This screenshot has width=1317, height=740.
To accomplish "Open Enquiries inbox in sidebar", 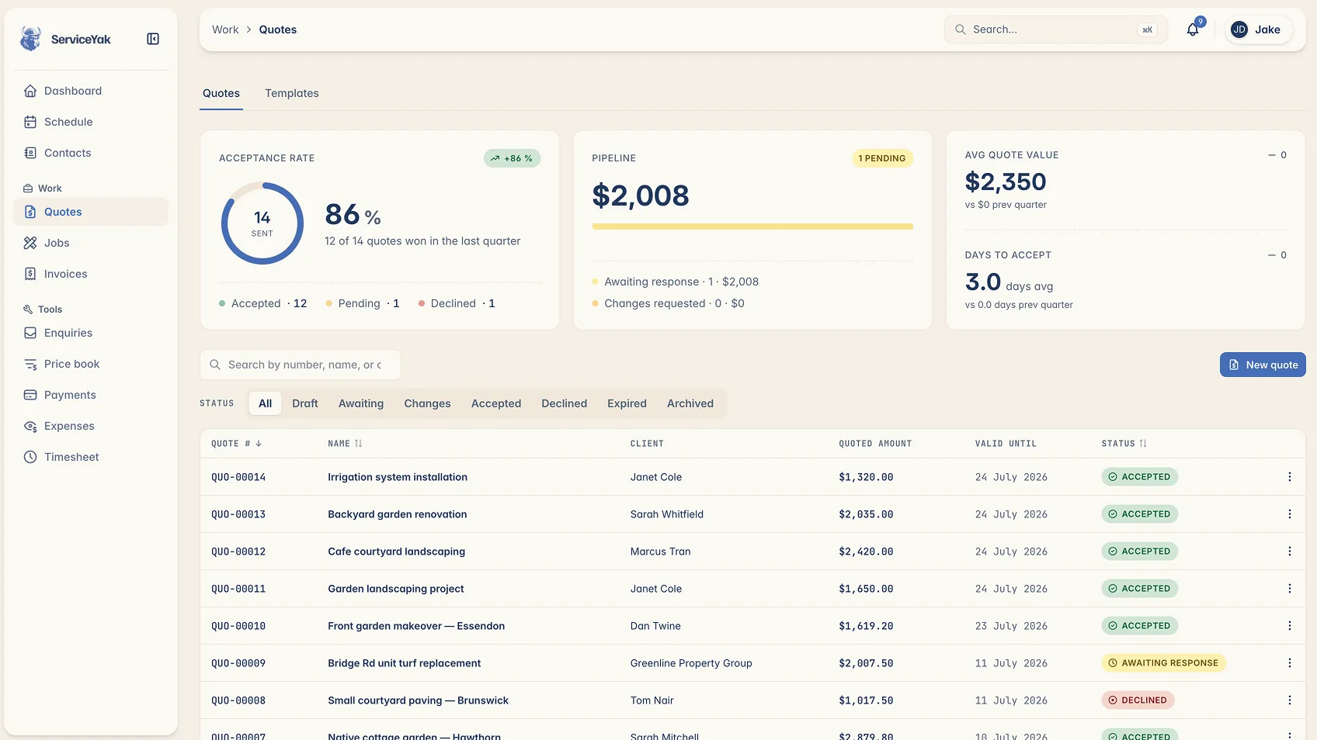I will click(x=91, y=333).
